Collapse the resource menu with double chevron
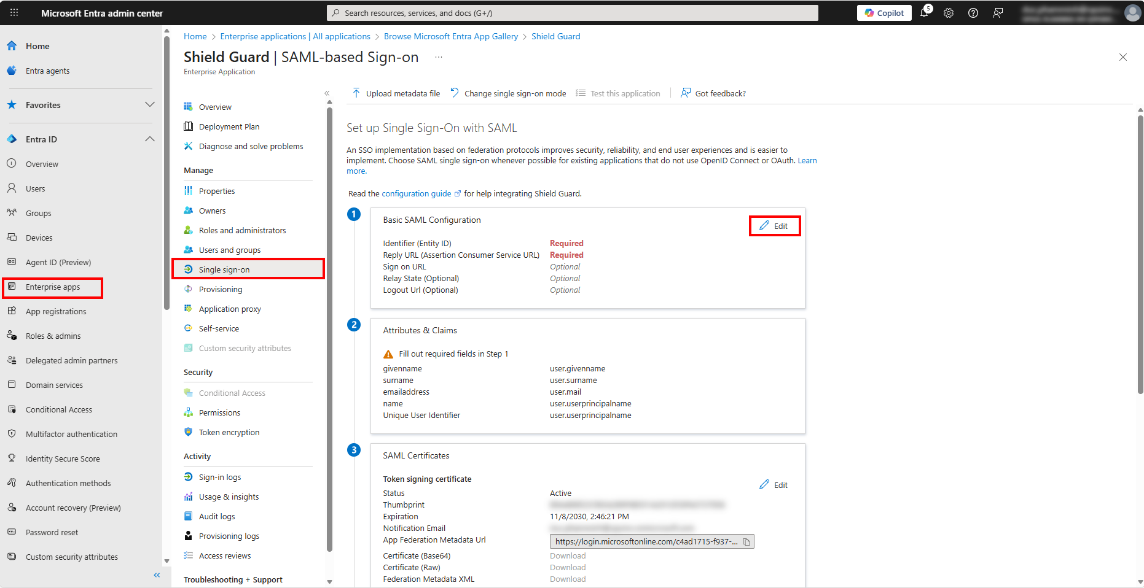The height and width of the screenshot is (588, 1144). [x=327, y=93]
